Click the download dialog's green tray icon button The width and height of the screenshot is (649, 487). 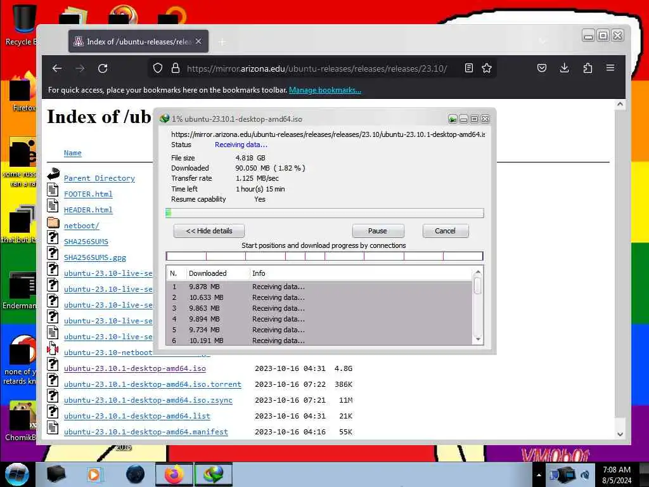pyautogui.click(x=453, y=119)
